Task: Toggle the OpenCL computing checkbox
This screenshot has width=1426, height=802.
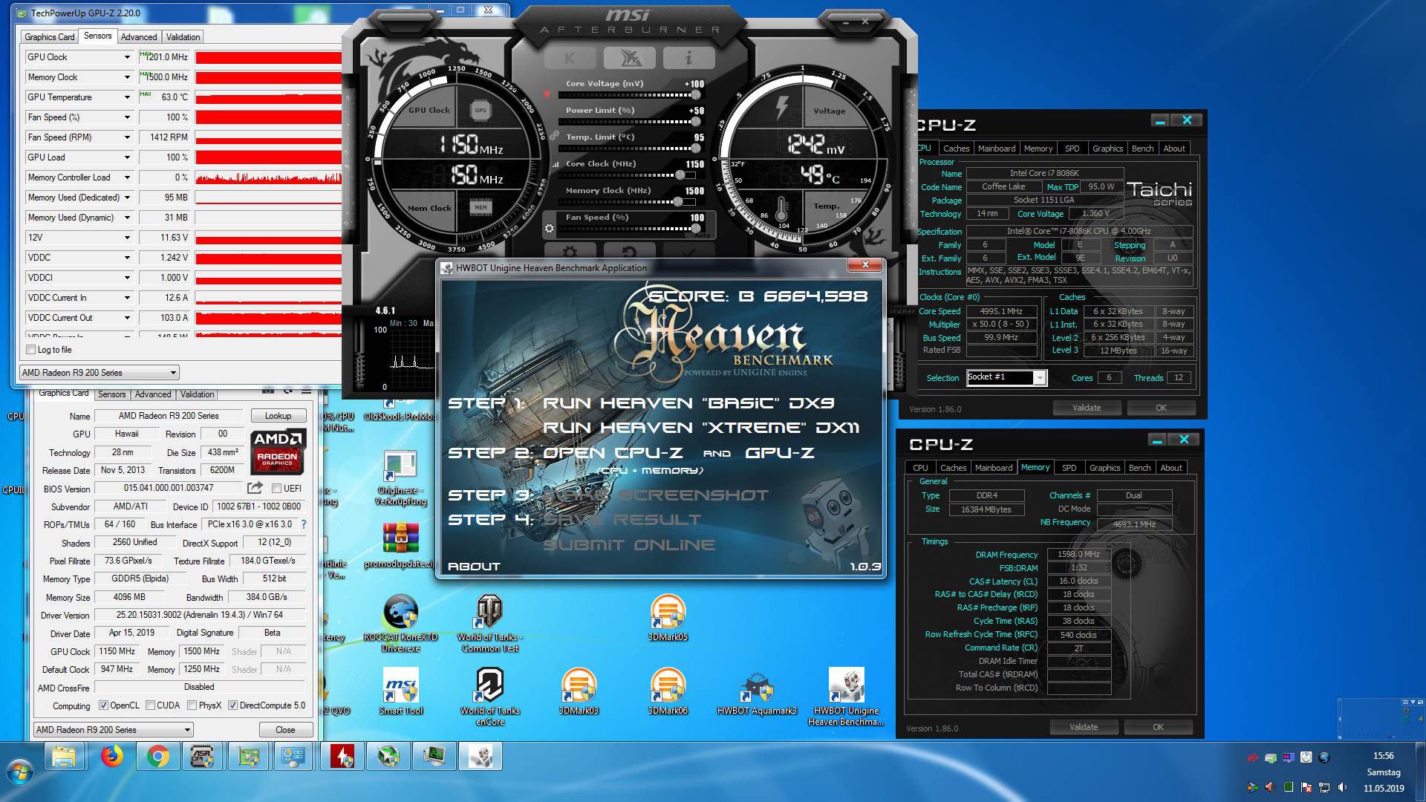Action: click(x=103, y=705)
